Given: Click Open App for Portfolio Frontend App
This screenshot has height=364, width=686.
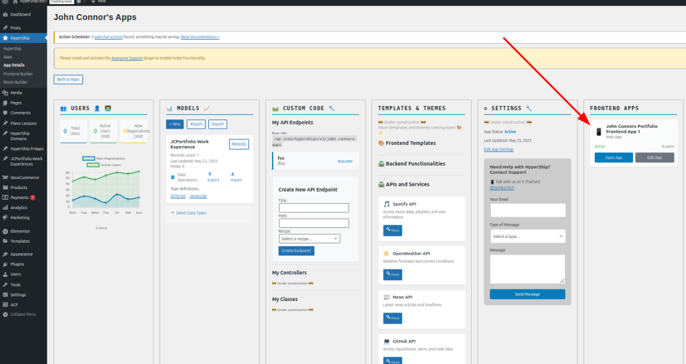Looking at the screenshot, I should tap(614, 158).
